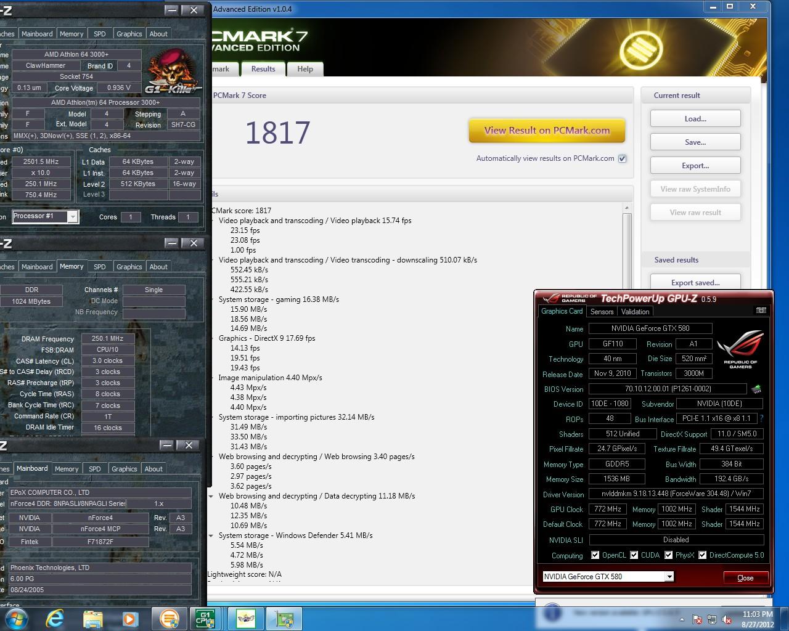
Task: Open the Results tab in PCMark 7
Action: tap(263, 69)
